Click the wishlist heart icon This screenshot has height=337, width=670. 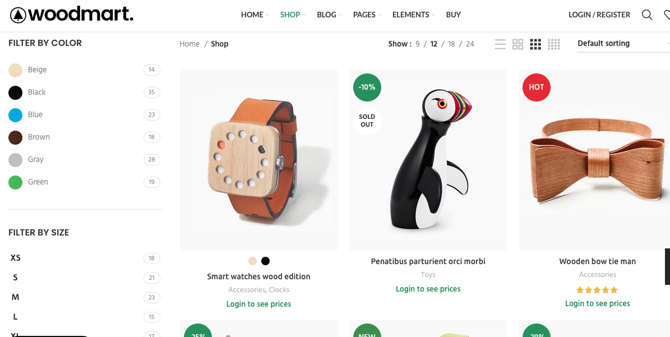667,15
